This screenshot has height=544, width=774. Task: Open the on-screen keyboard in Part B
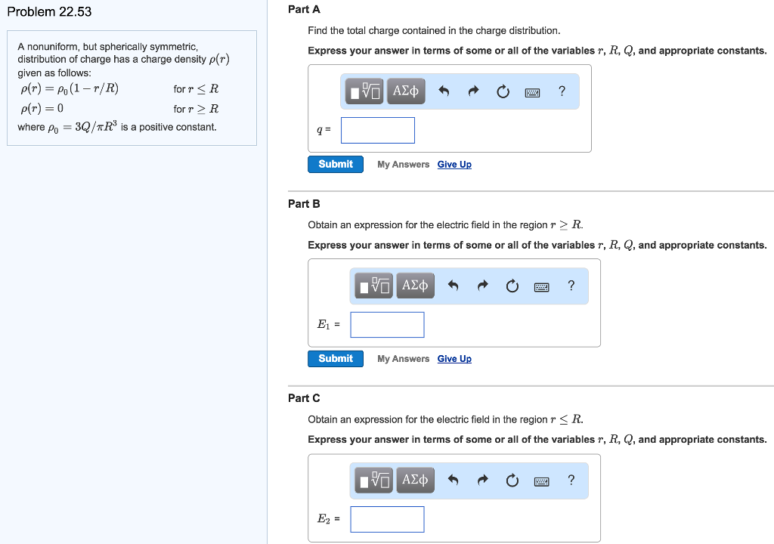coord(541,286)
